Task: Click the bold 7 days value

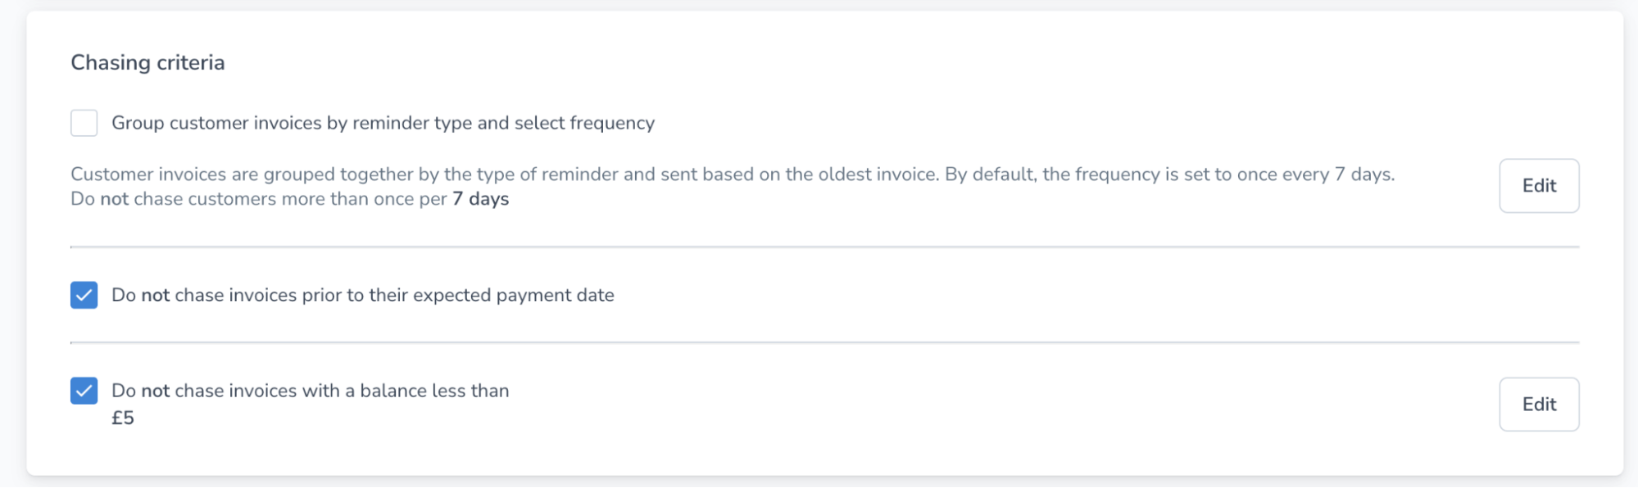Action: (480, 199)
